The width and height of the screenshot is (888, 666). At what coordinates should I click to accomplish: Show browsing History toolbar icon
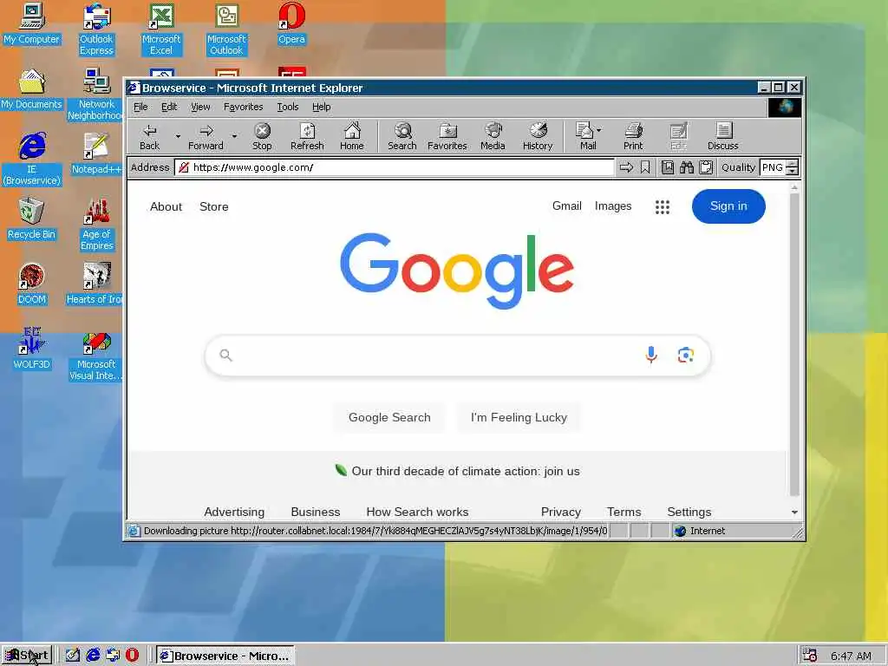coord(538,137)
